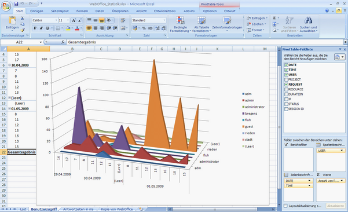Center text horizontally in cell
348x212 pixels.
click(96, 28)
